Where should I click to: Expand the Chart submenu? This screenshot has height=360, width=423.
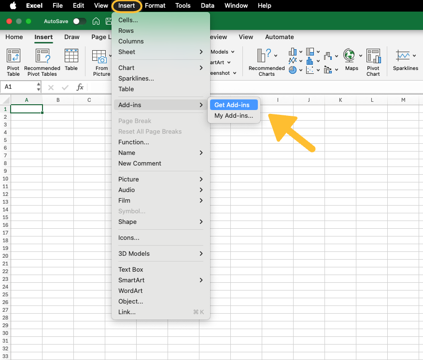tap(160, 68)
